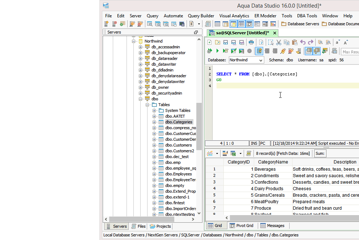Open the DBA Tools menu
The width and height of the screenshot is (359, 240).
pyautogui.click(x=307, y=16)
